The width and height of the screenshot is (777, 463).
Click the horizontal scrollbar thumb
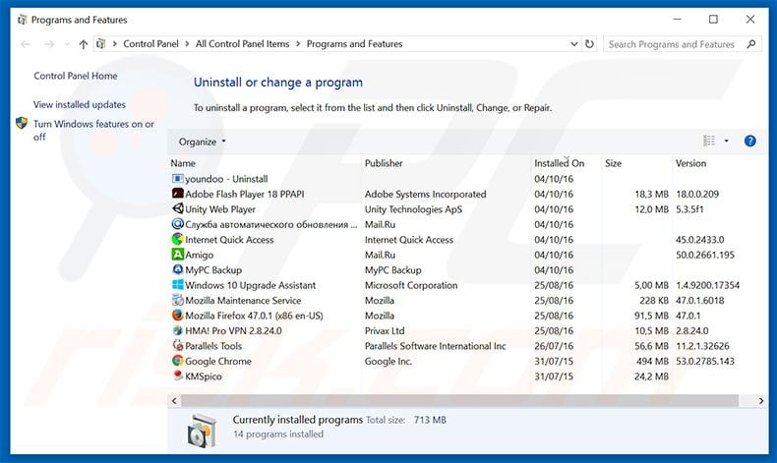pyautogui.click(x=459, y=401)
